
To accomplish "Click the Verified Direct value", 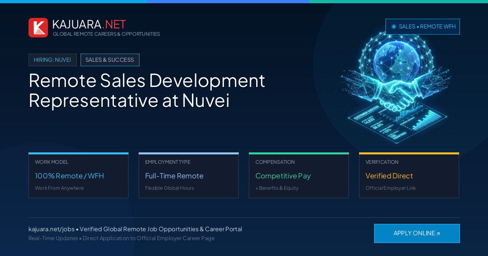I will tap(389, 176).
